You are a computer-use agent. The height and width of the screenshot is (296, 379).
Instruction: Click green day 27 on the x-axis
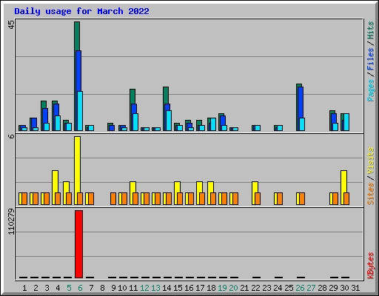pyautogui.click(x=311, y=288)
